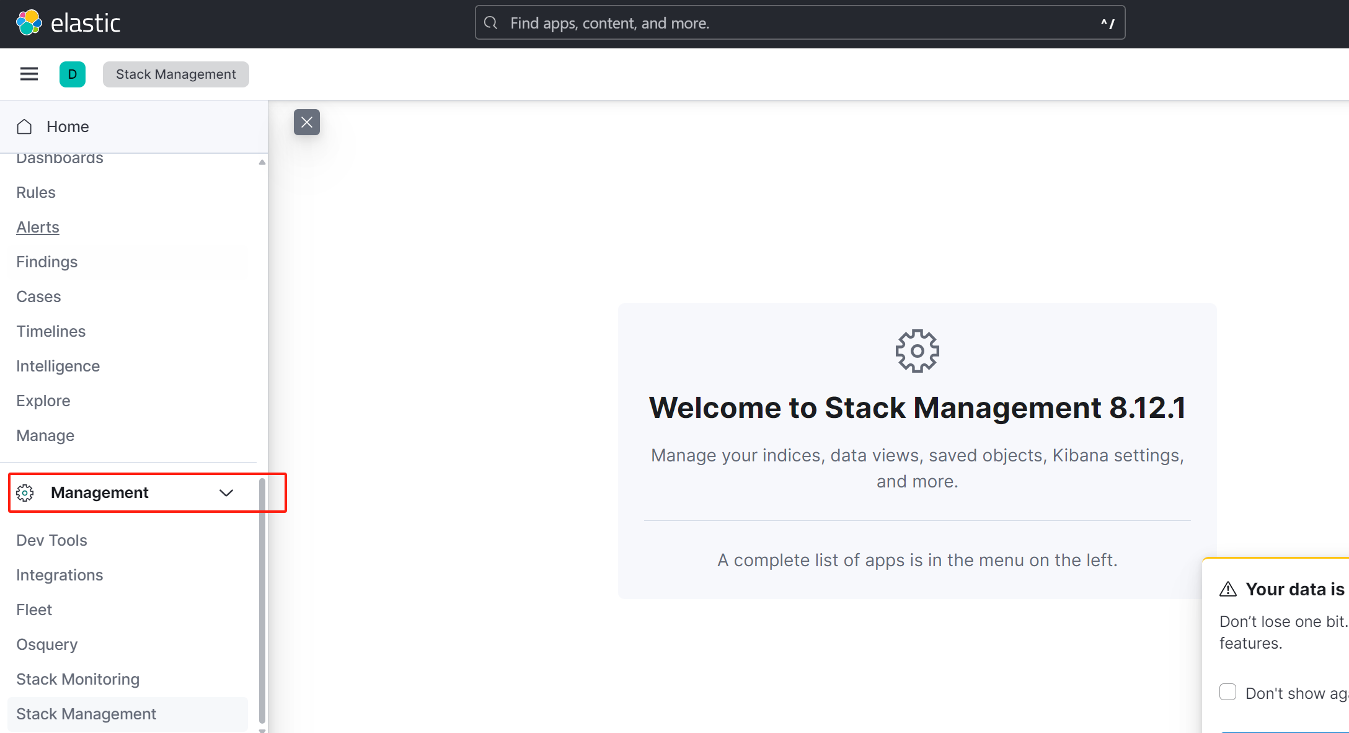Check the Don't show again checkbox
This screenshot has width=1349, height=733.
tap(1227, 692)
